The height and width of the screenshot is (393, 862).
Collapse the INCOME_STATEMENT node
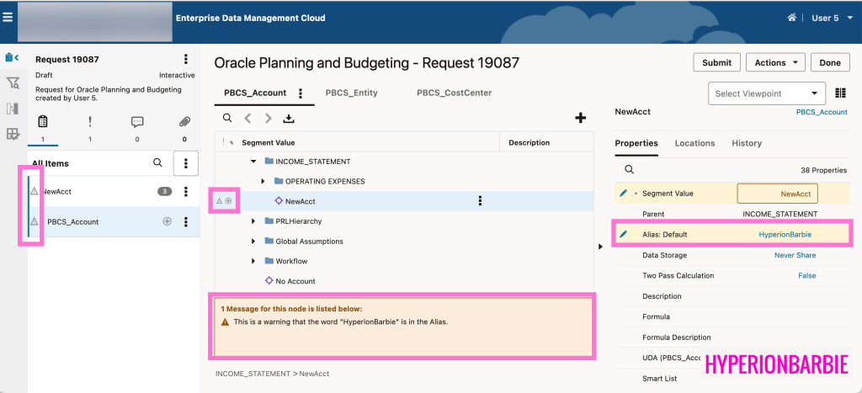(253, 161)
